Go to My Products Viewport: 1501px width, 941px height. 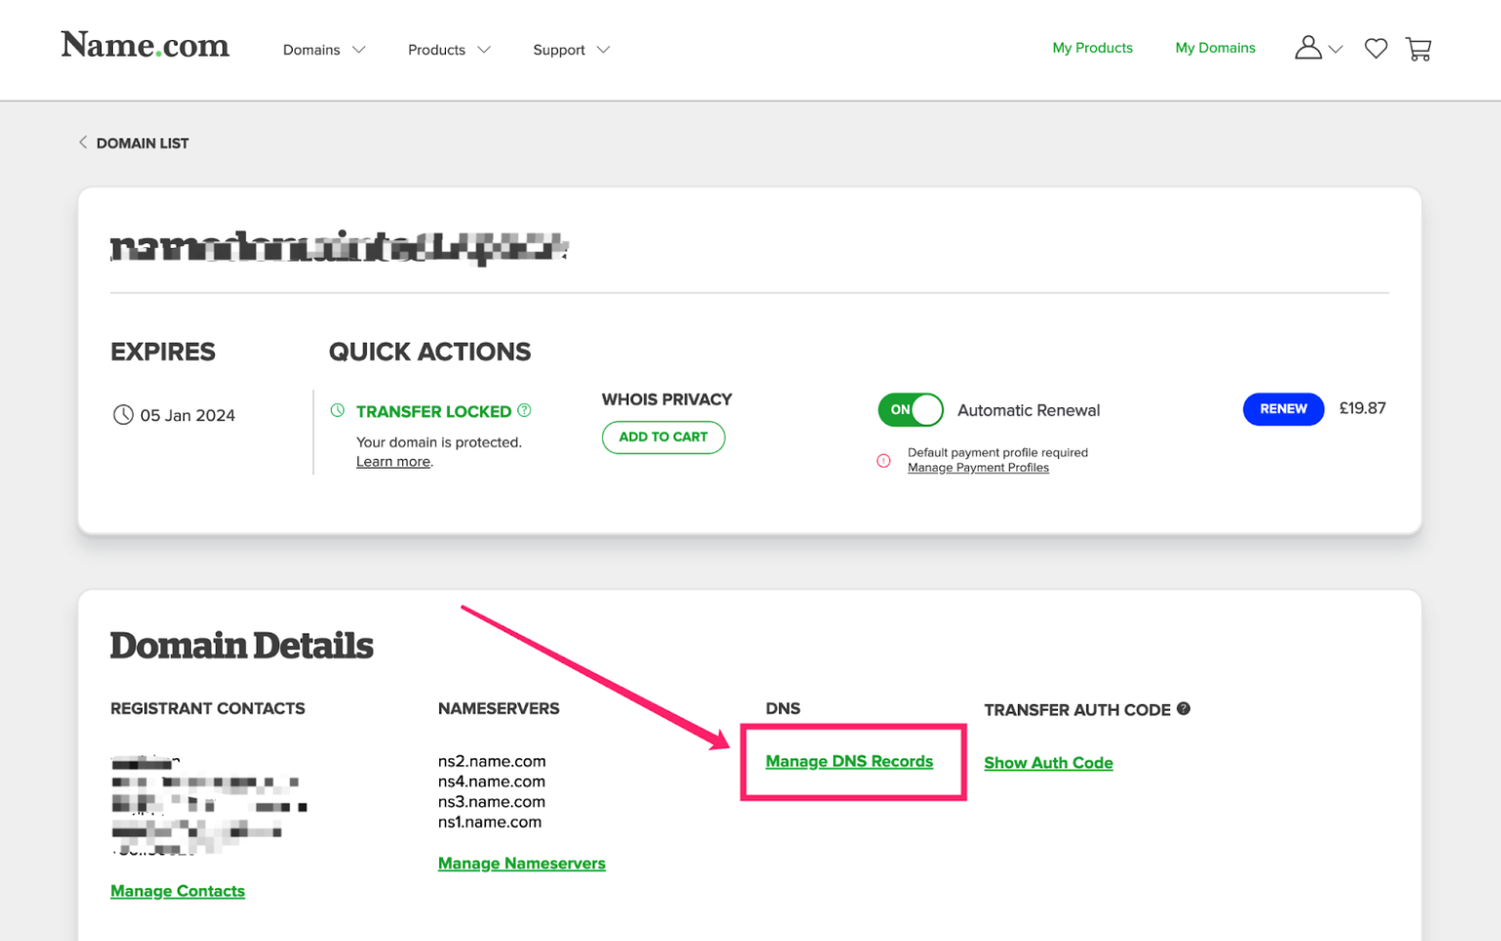pos(1092,48)
